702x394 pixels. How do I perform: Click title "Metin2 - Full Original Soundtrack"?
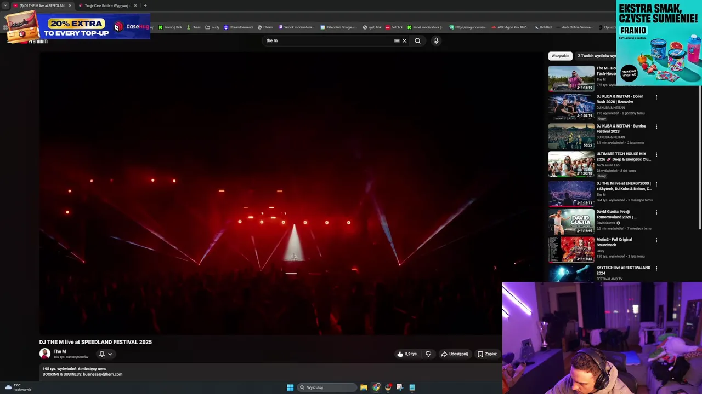pos(615,242)
